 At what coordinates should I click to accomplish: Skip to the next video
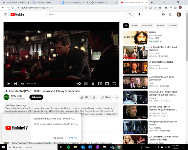click(15, 84)
